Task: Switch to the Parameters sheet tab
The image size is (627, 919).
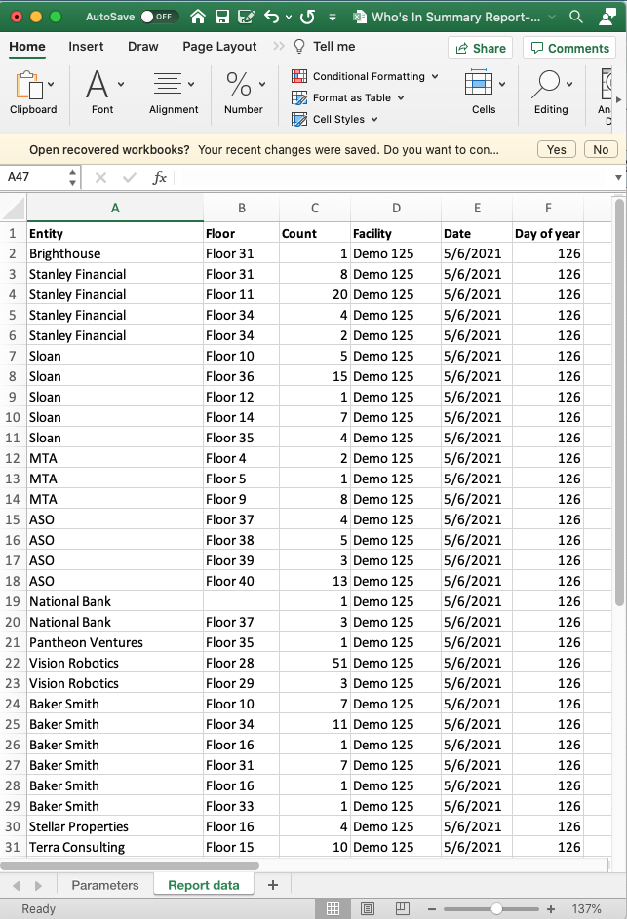Action: click(105, 885)
